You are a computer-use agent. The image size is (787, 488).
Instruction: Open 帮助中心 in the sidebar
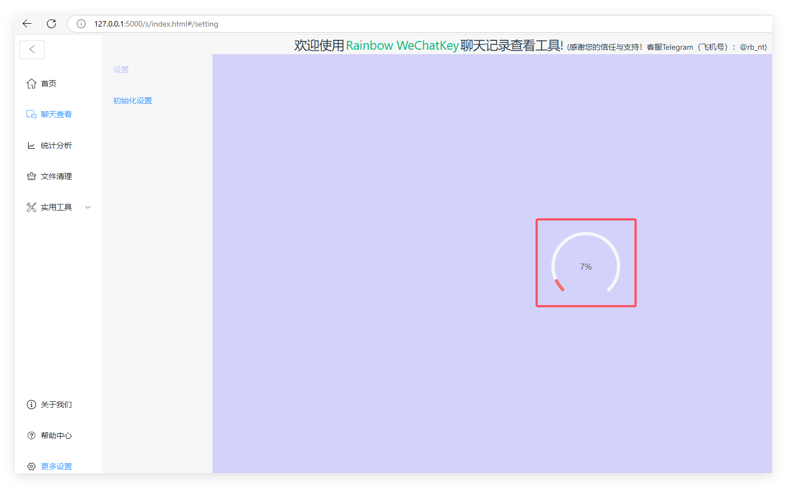tap(56, 435)
